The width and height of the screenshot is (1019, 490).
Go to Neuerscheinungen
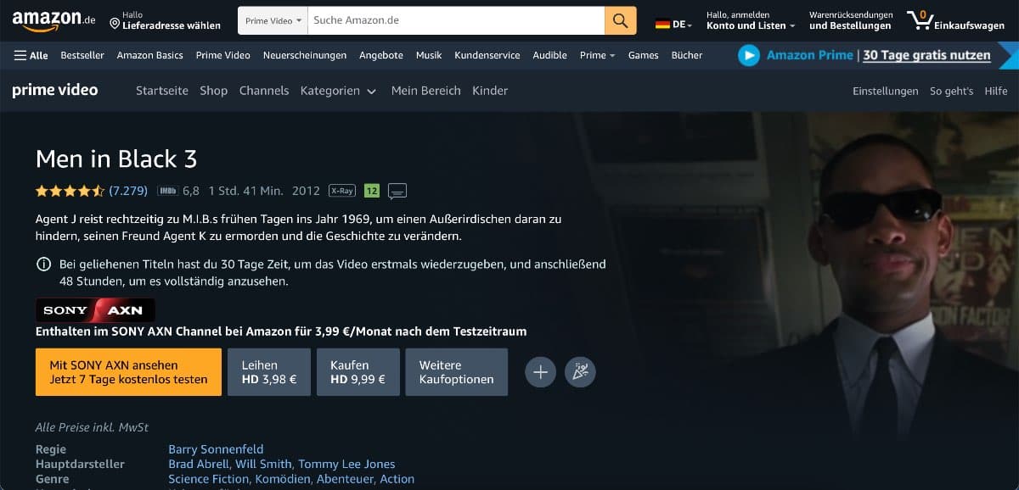point(305,55)
